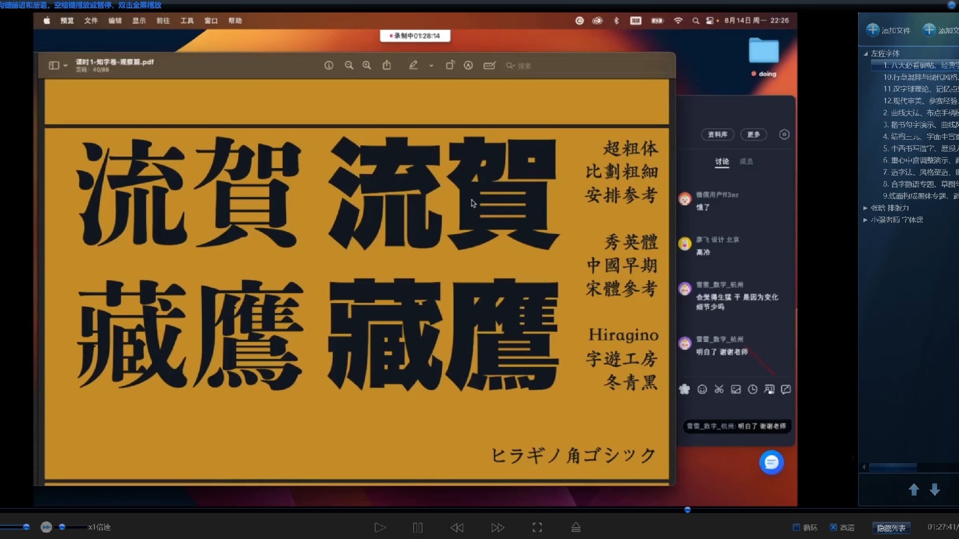The width and height of the screenshot is (959, 539).
Task: Open the highlight color dropdown arrow
Action: (x=431, y=65)
